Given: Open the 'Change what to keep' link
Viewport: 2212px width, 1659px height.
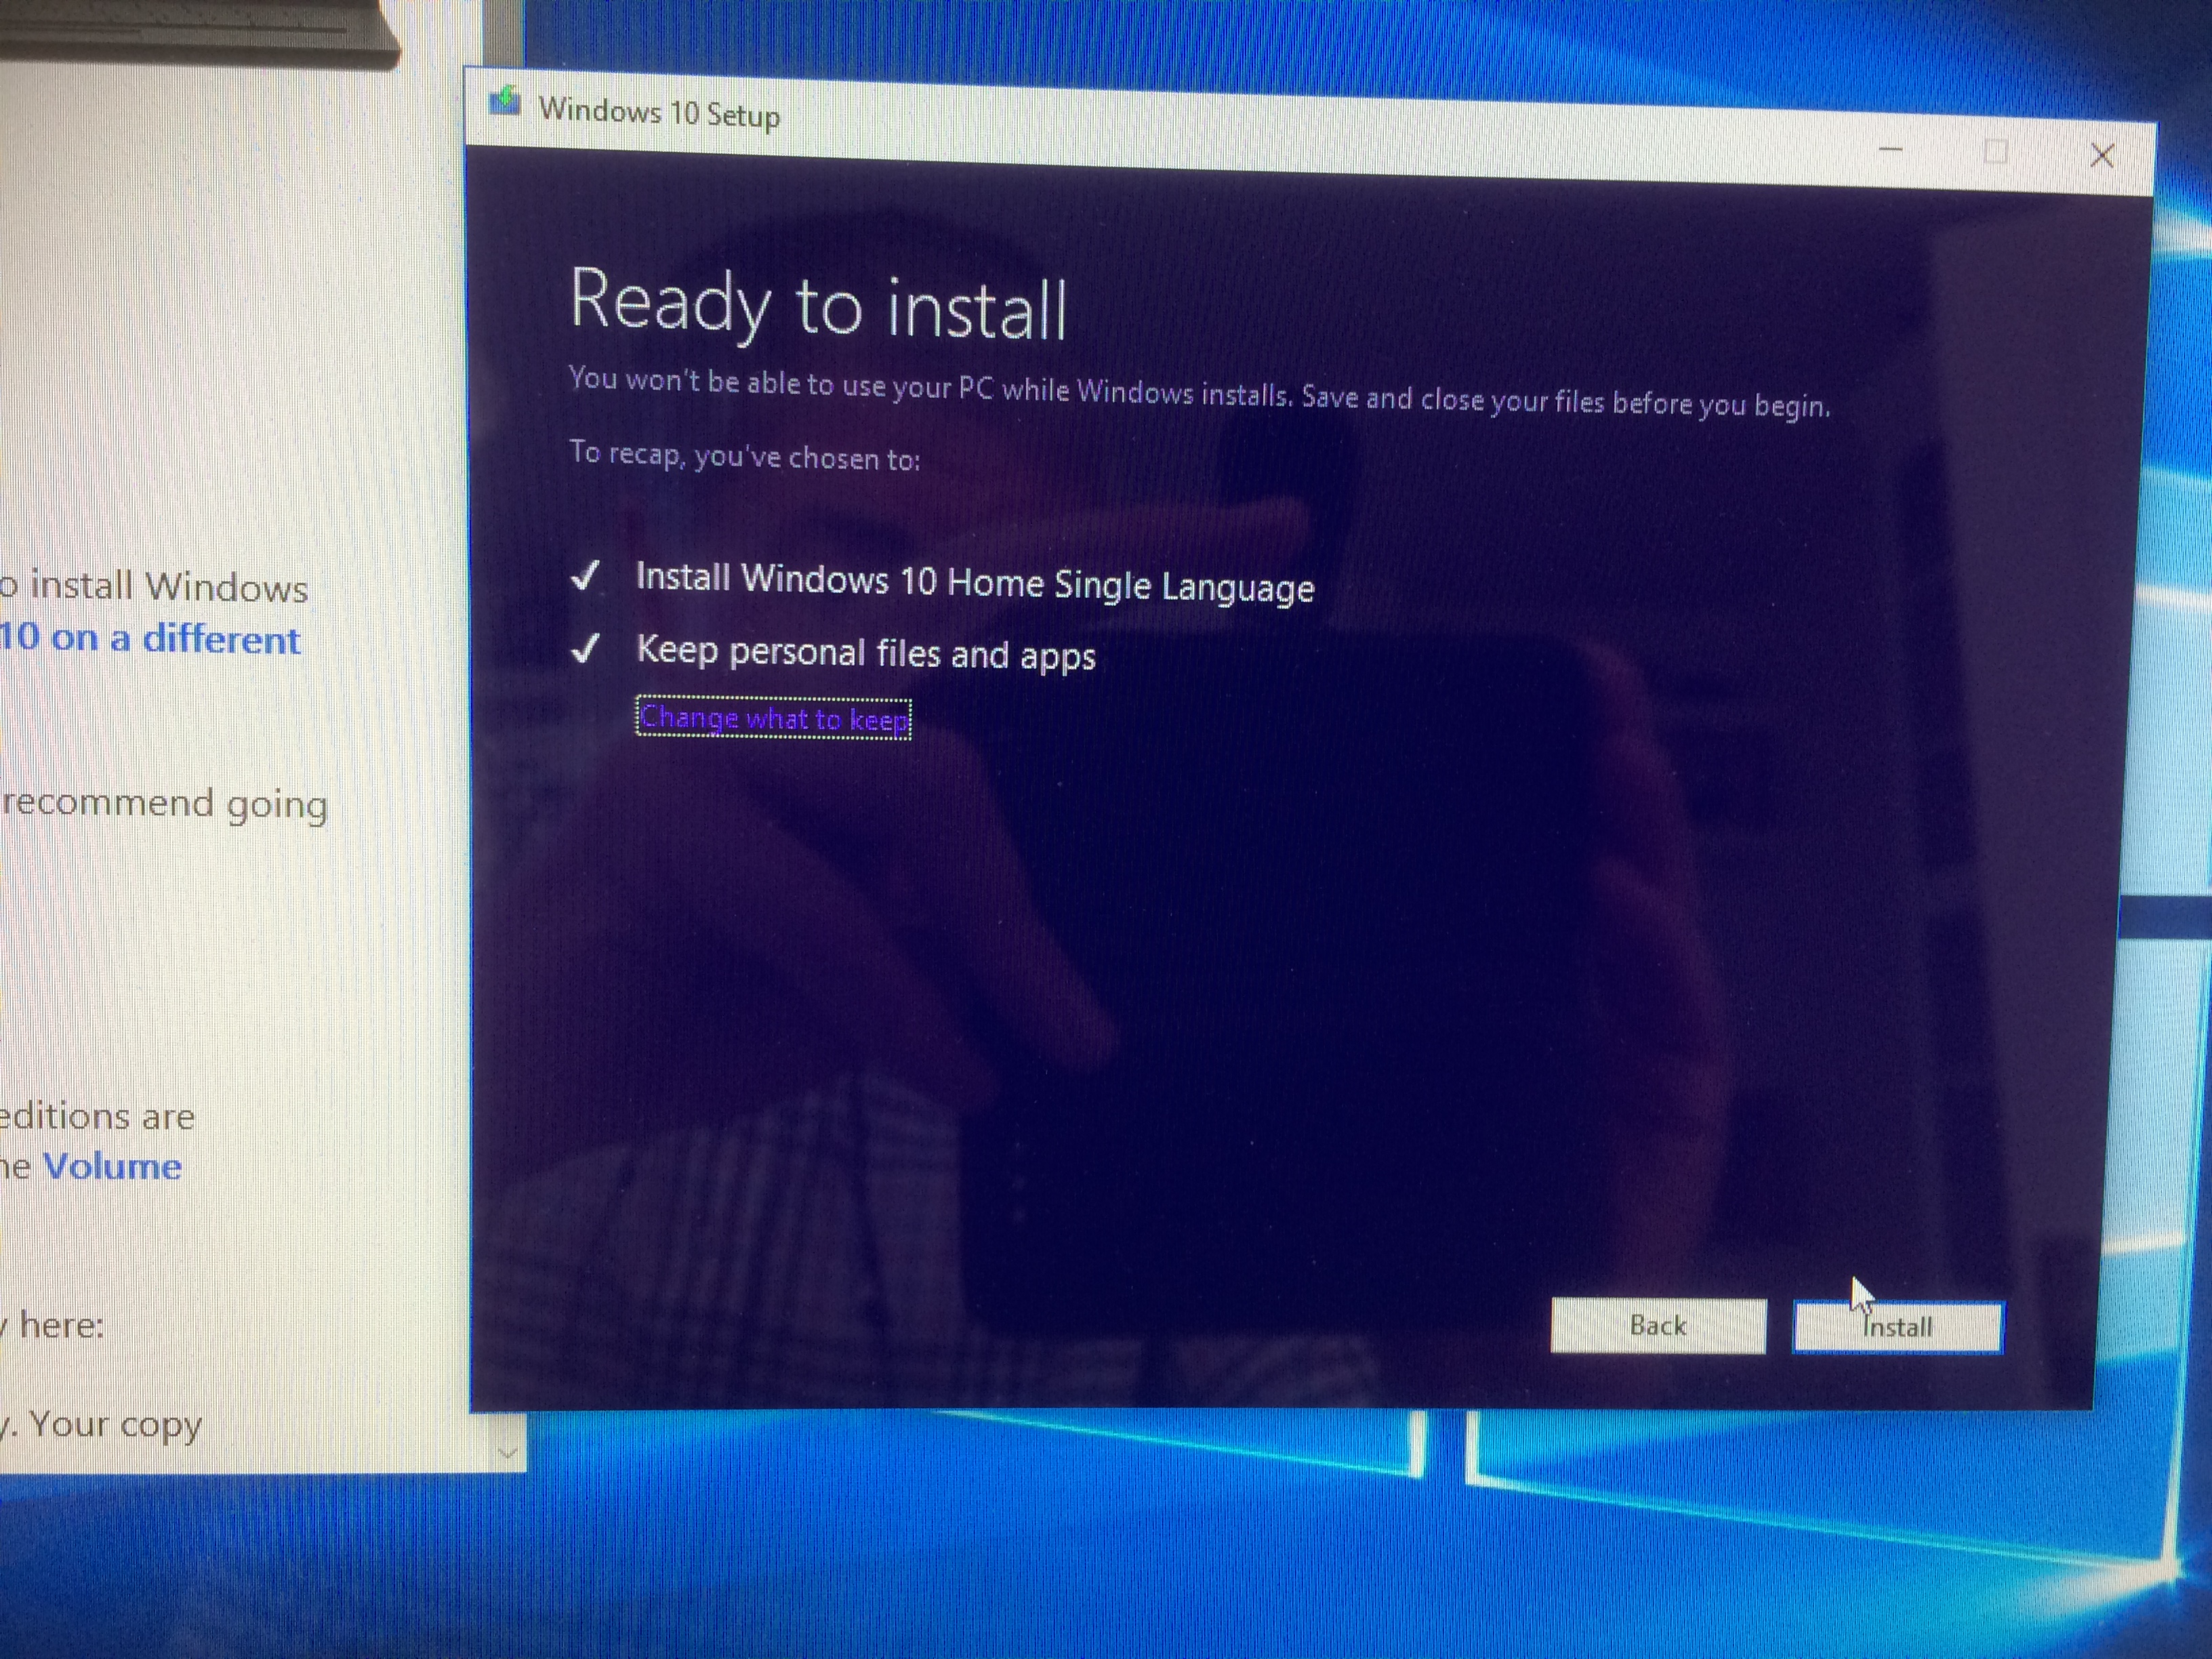Looking at the screenshot, I should (773, 718).
